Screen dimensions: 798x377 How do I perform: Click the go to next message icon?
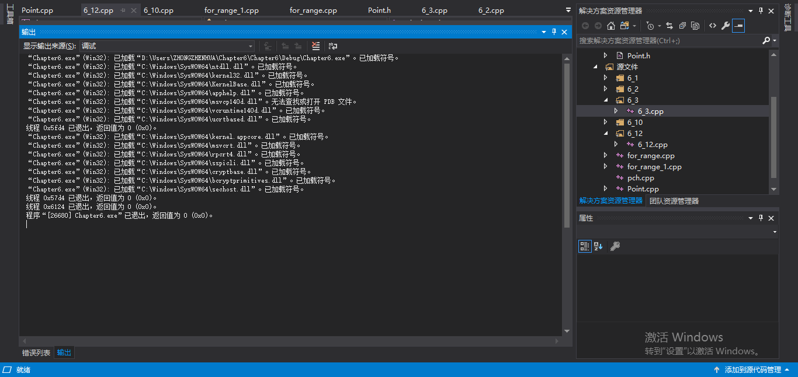(298, 46)
